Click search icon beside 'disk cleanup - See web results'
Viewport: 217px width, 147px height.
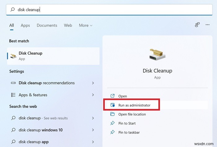pyautogui.click(x=13, y=118)
